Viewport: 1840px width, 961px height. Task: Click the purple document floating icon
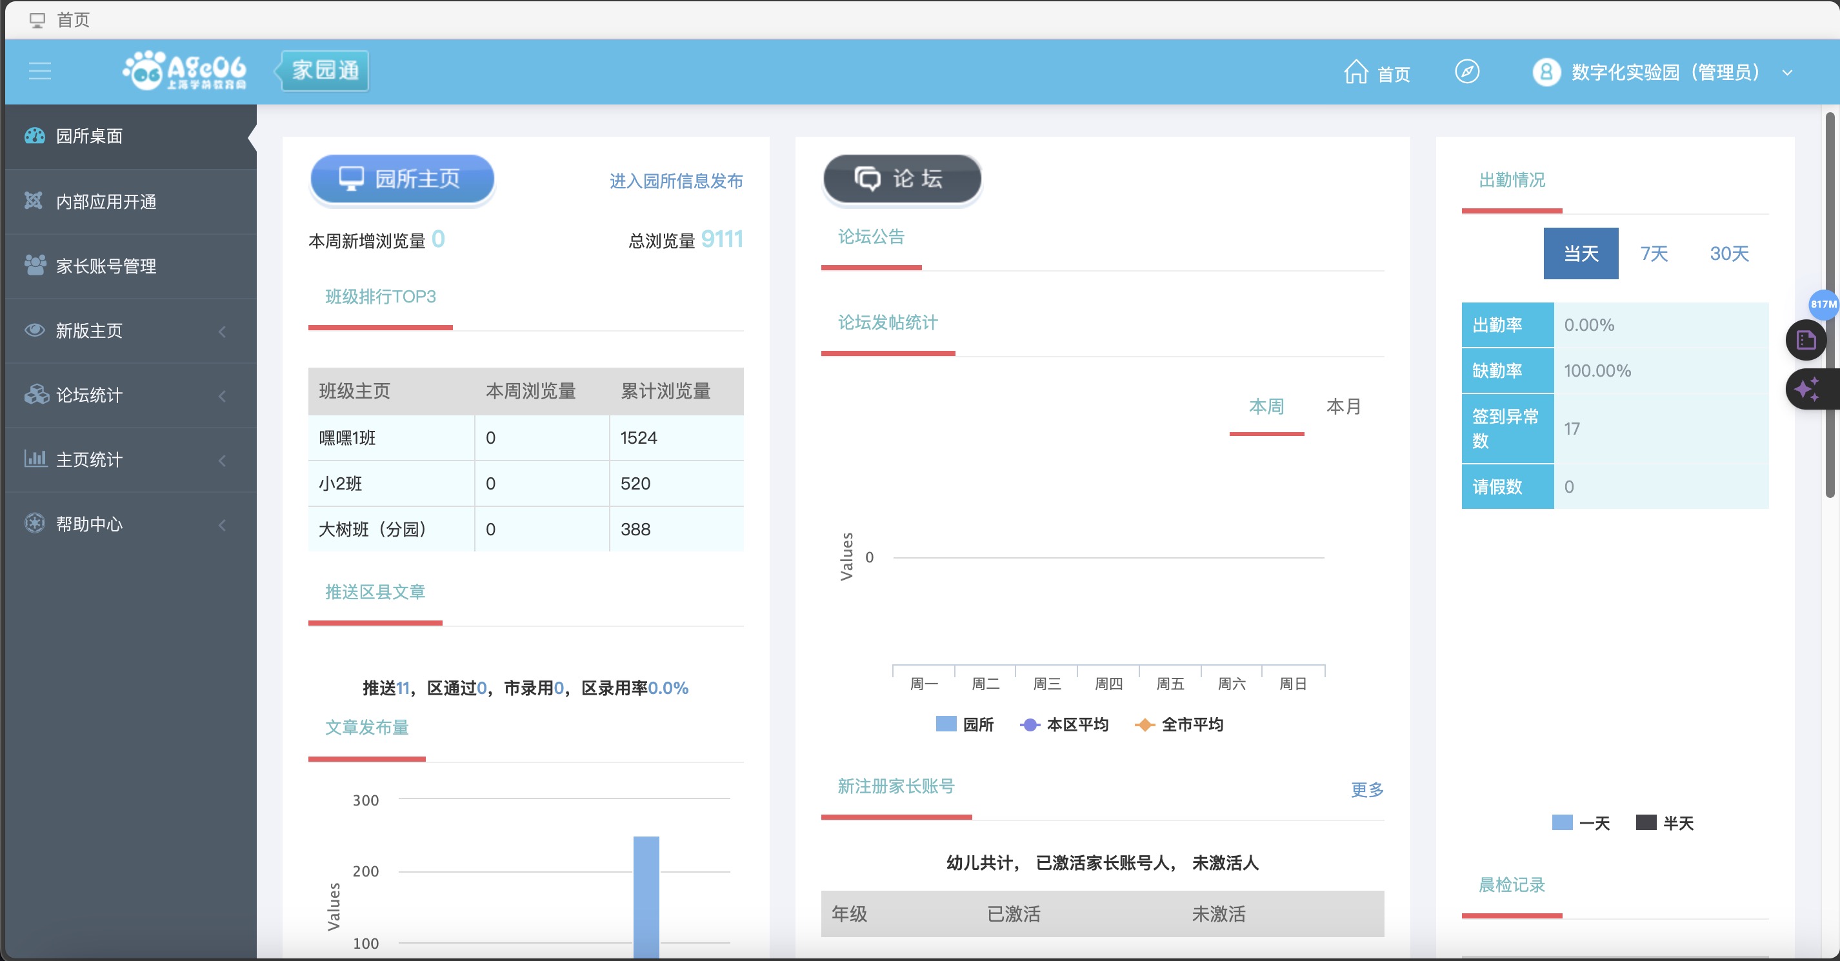point(1806,340)
